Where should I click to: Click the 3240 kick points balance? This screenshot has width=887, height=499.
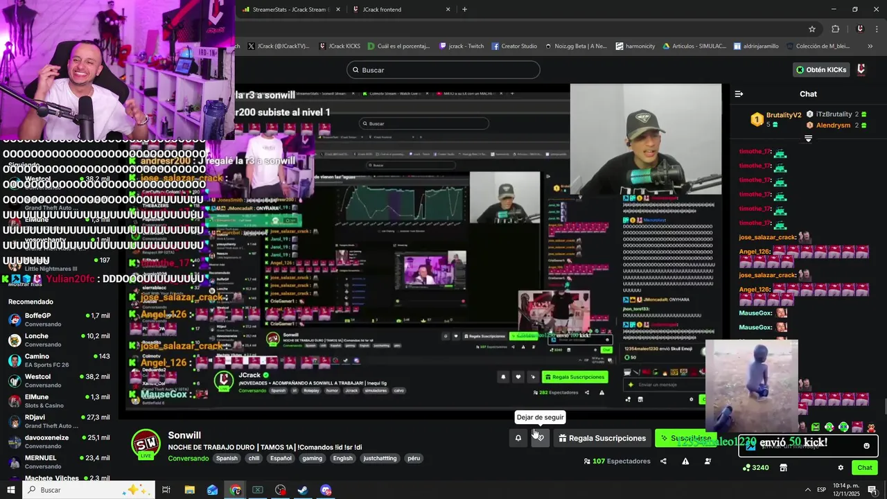tap(755, 468)
